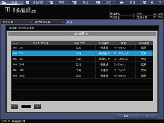Select paper profile row 004 named 0008
The height and width of the screenshot is (123, 164).
point(82,64)
